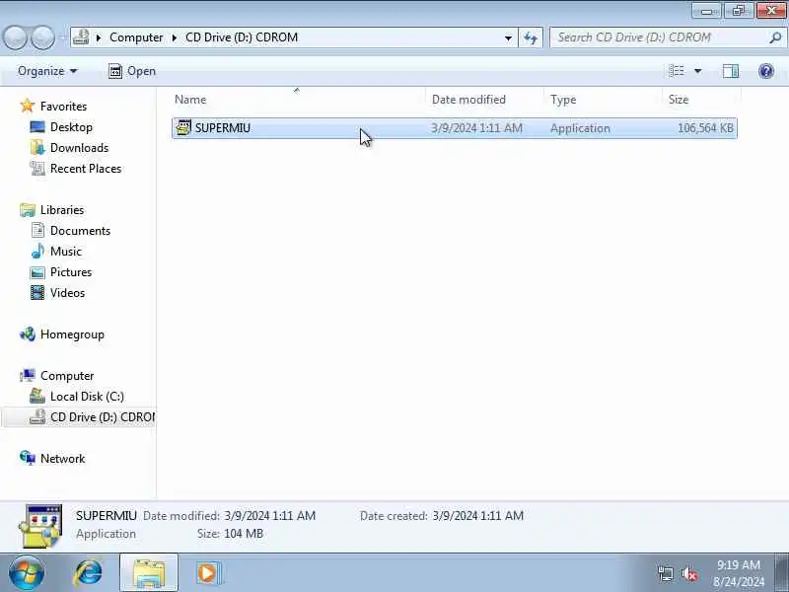Click the Pictures library icon
This screenshot has height=592, width=789.
pyautogui.click(x=37, y=272)
